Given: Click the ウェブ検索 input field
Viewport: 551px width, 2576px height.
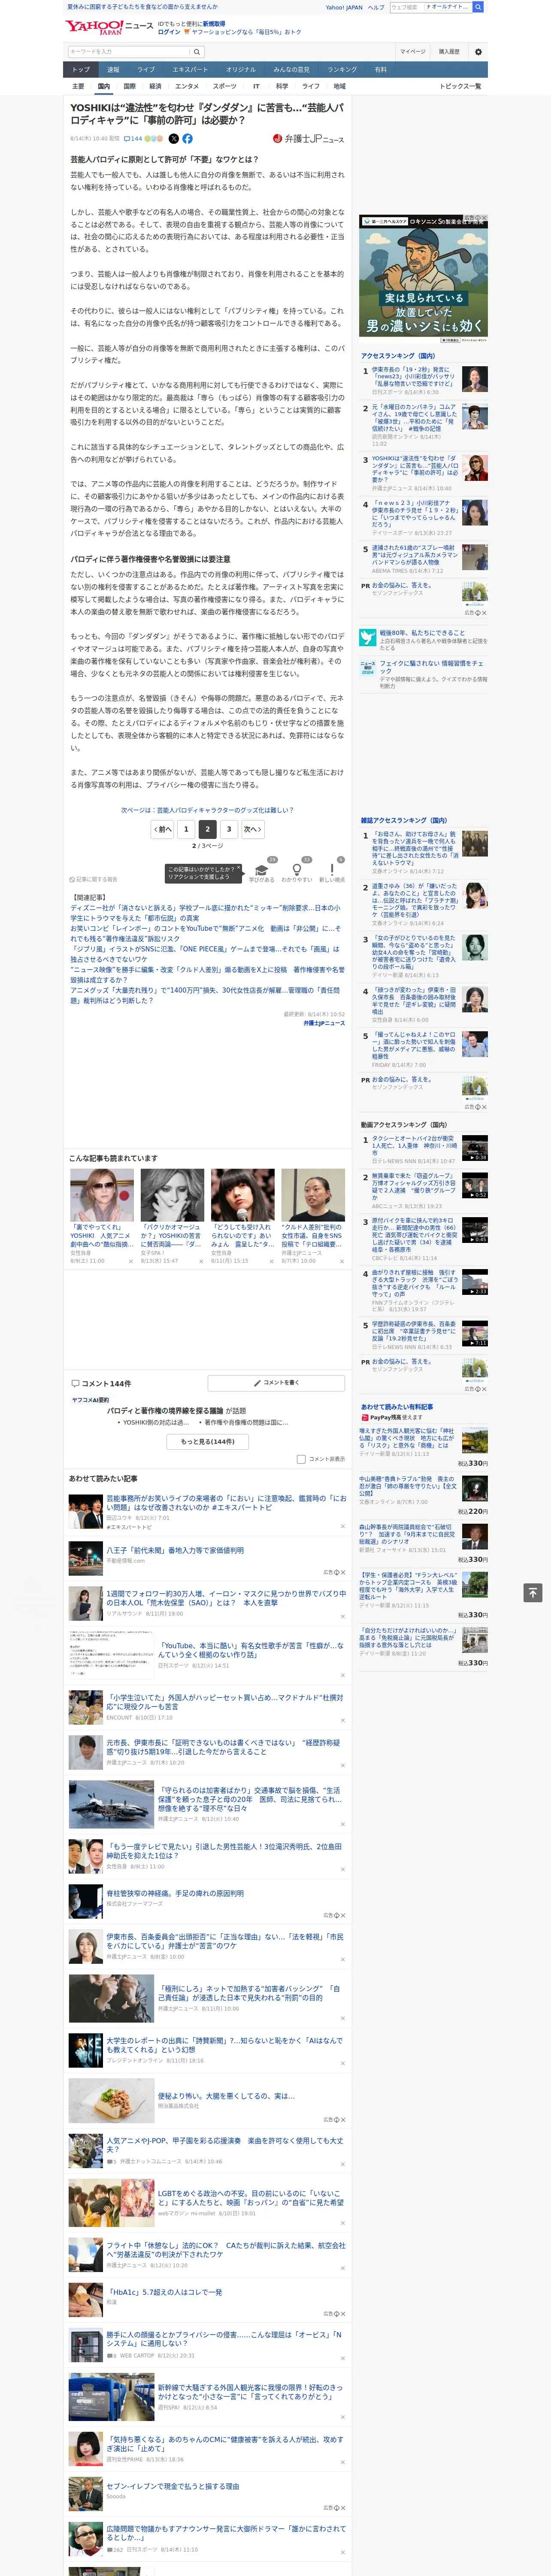Looking at the screenshot, I should (406, 7).
